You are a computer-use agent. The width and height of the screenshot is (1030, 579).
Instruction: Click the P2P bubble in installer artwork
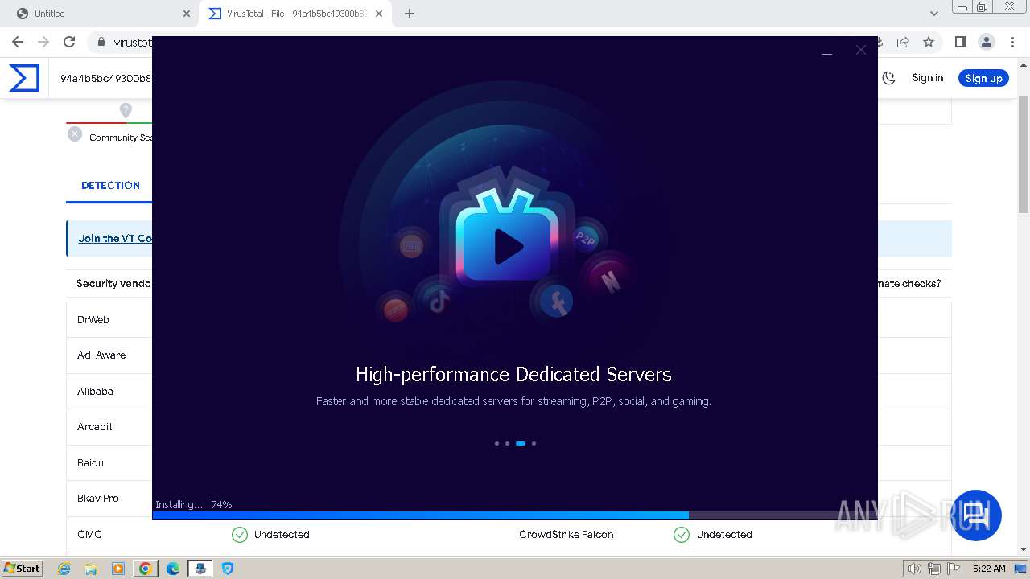[x=585, y=238]
